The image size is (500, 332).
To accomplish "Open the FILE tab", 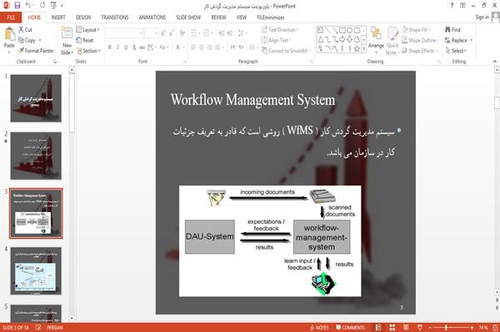I will click(x=11, y=17).
